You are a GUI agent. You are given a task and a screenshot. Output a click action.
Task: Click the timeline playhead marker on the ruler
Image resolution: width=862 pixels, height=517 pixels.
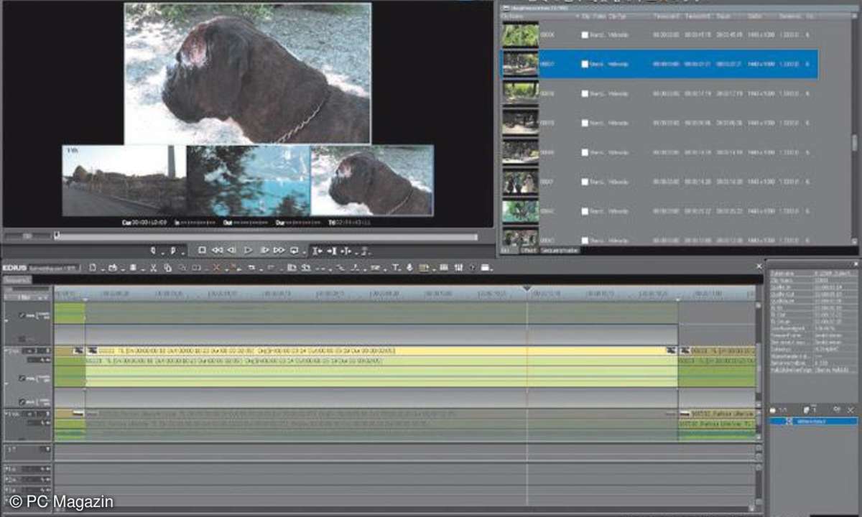click(x=527, y=289)
